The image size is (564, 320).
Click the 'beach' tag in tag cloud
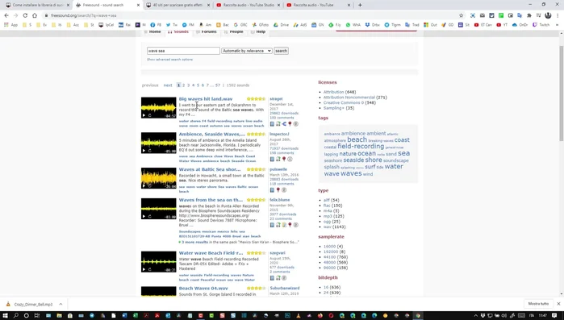[357, 139]
